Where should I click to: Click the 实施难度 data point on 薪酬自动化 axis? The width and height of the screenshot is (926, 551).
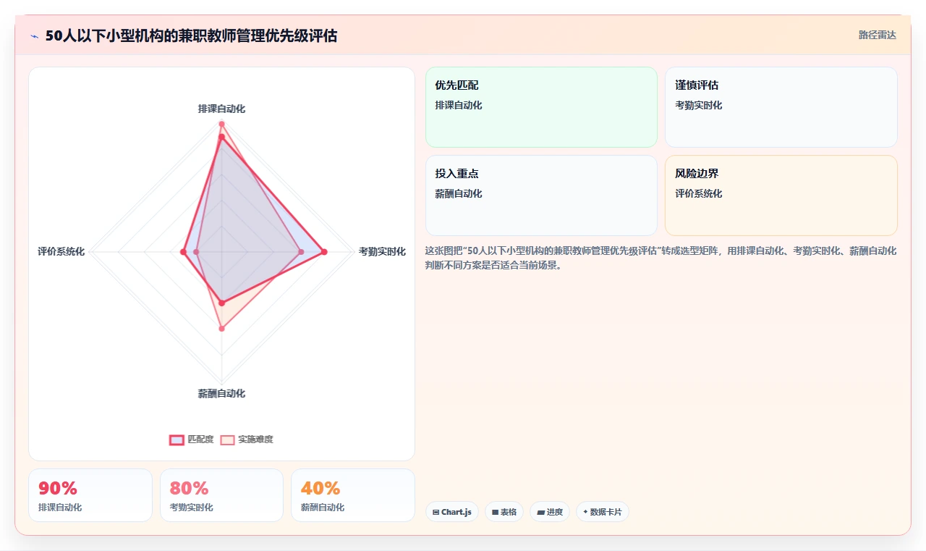pos(221,329)
